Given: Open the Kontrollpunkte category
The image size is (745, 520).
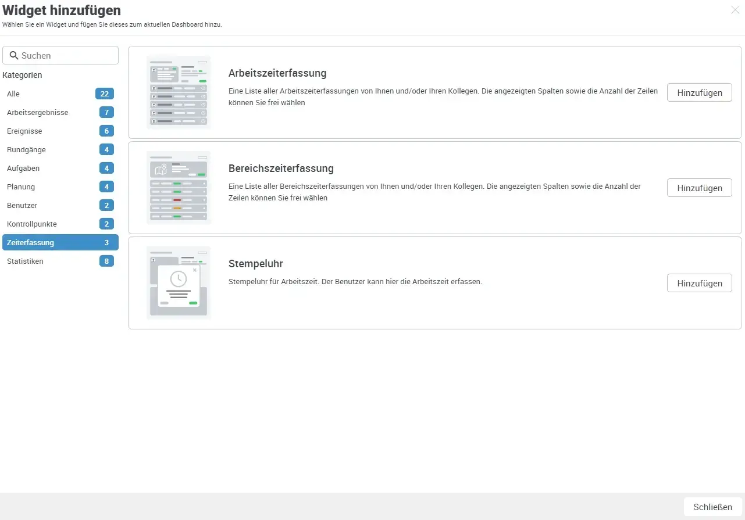Looking at the screenshot, I should (x=31, y=224).
